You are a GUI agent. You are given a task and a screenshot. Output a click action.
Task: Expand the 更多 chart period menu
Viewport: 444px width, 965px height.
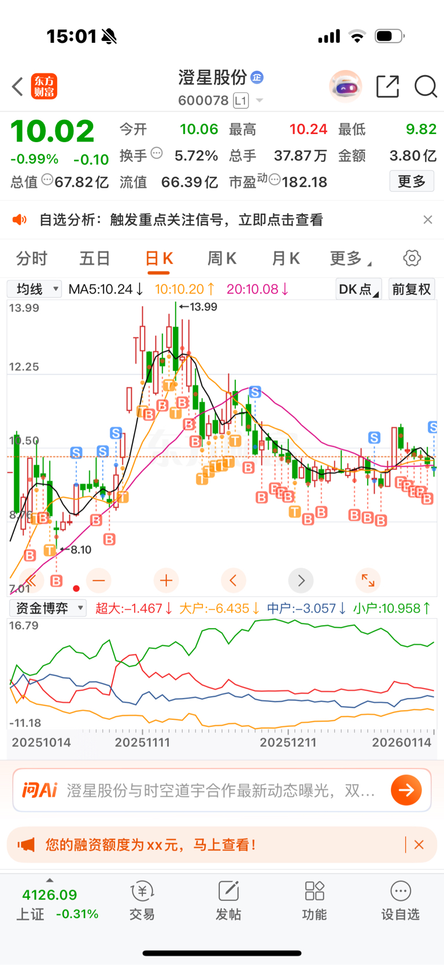[350, 258]
